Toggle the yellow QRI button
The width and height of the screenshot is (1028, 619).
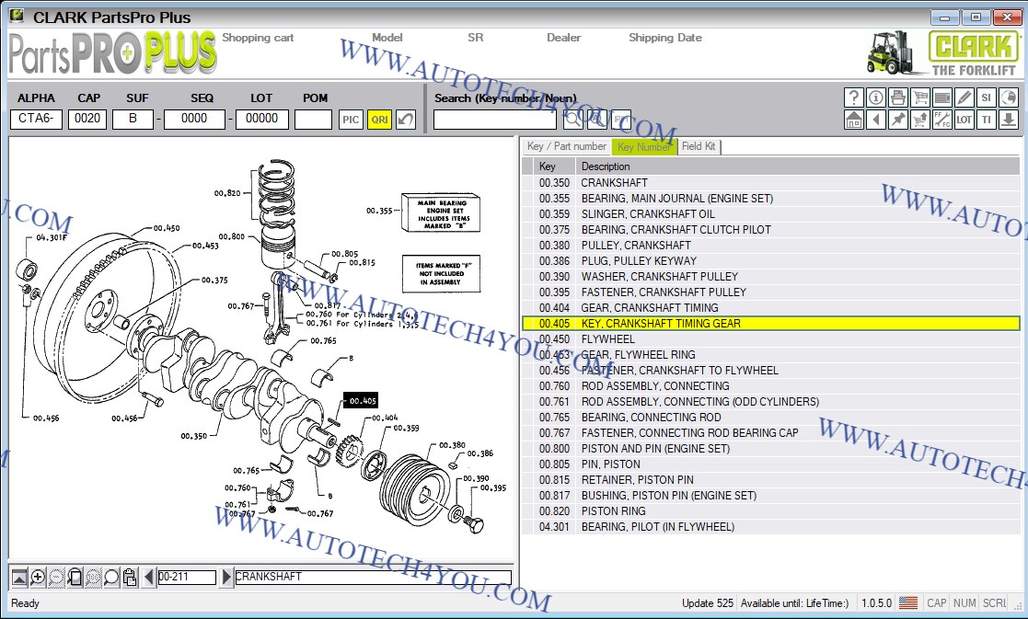tap(378, 120)
